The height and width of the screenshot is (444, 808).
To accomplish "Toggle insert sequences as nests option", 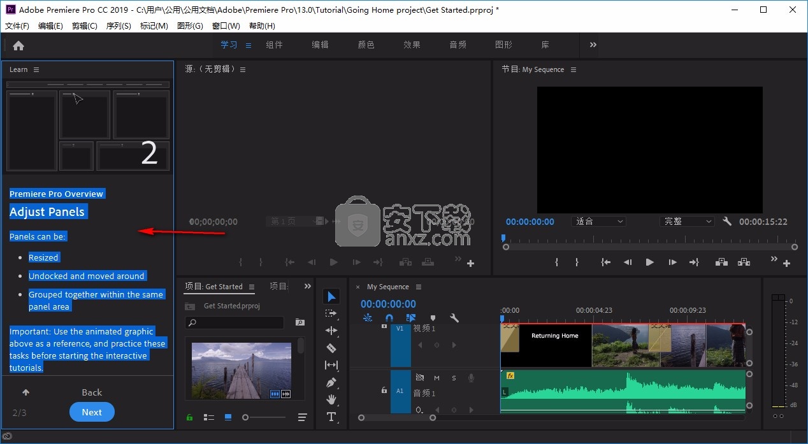I will tap(368, 318).
